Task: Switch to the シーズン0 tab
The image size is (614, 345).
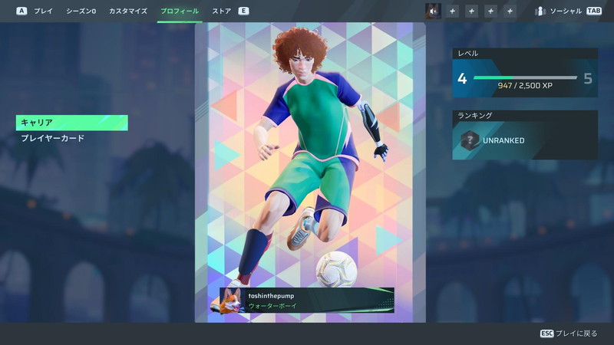Action: [81, 11]
